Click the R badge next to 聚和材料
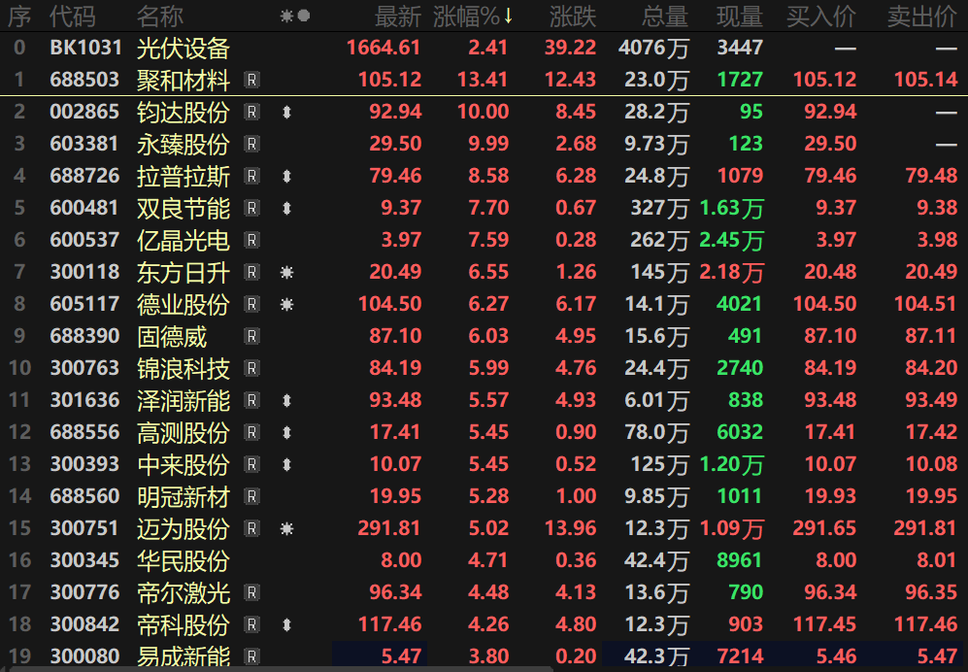This screenshot has height=672, width=968. click(251, 80)
